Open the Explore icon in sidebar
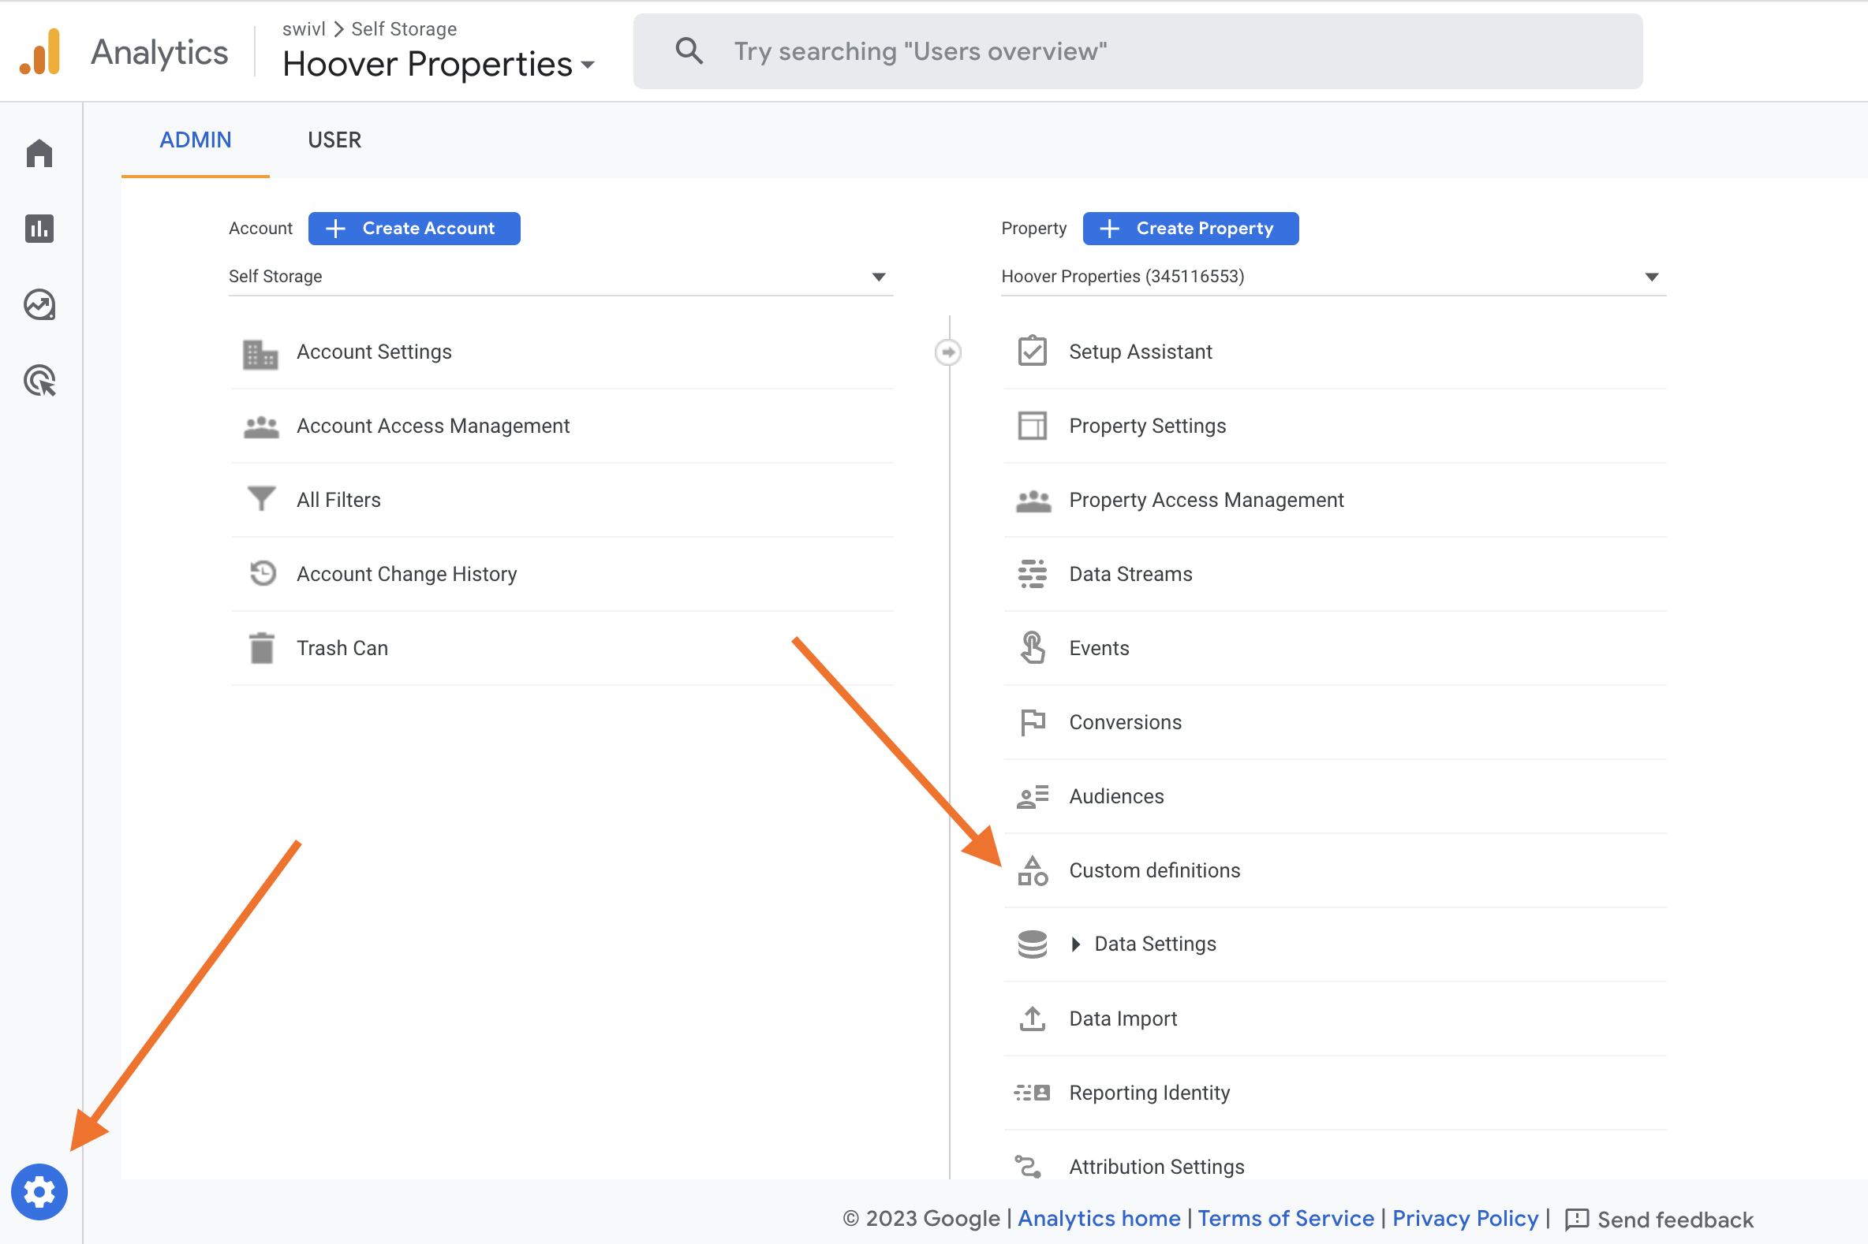The width and height of the screenshot is (1868, 1244). [x=39, y=304]
